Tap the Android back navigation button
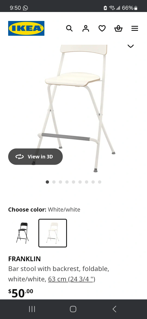This screenshot has width=147, height=319. coord(114,309)
